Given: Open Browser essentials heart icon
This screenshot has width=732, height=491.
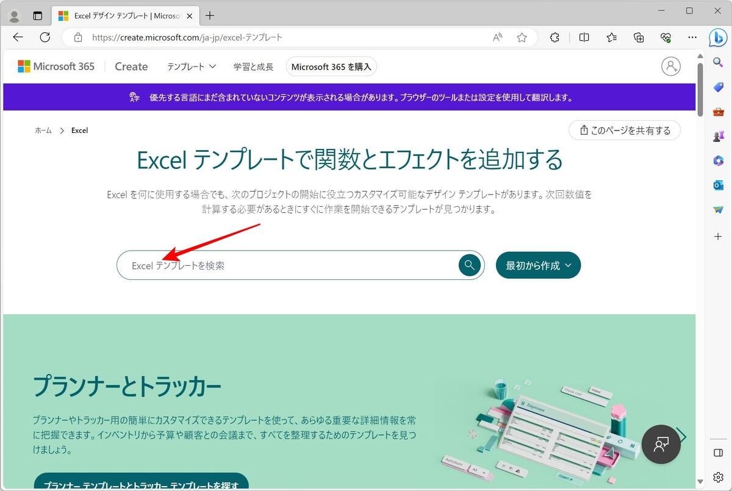Looking at the screenshot, I should click(x=666, y=37).
